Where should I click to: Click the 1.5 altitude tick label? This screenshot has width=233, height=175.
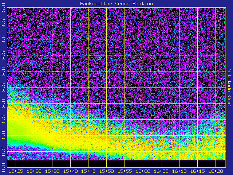tap(4, 119)
